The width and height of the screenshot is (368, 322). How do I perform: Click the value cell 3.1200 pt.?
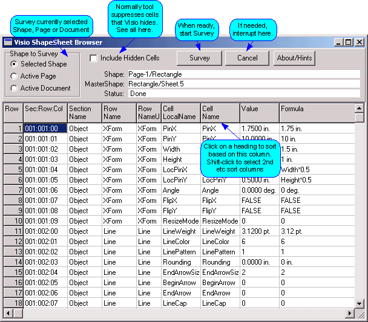click(x=260, y=231)
